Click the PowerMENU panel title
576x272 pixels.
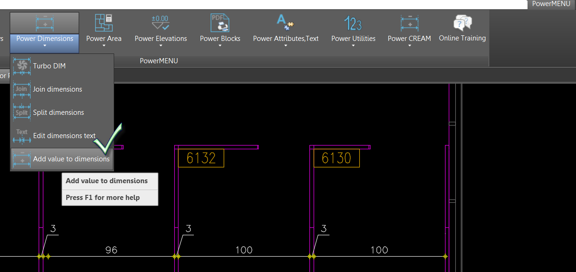159,61
